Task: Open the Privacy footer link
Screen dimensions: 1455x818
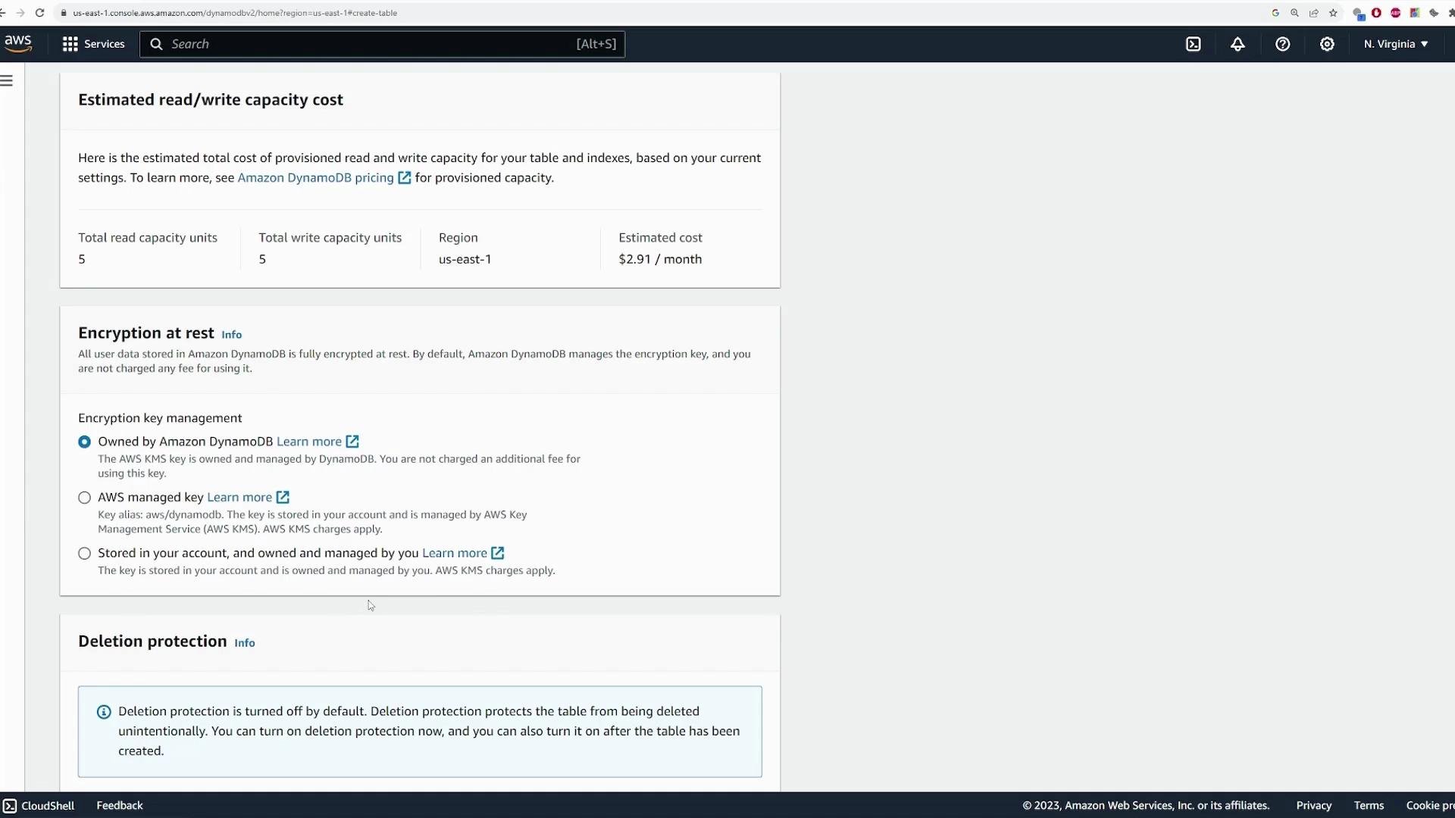Action: click(x=1313, y=805)
